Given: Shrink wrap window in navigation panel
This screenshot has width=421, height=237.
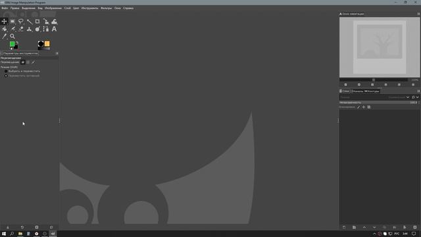Looking at the screenshot, I should 413,85.
